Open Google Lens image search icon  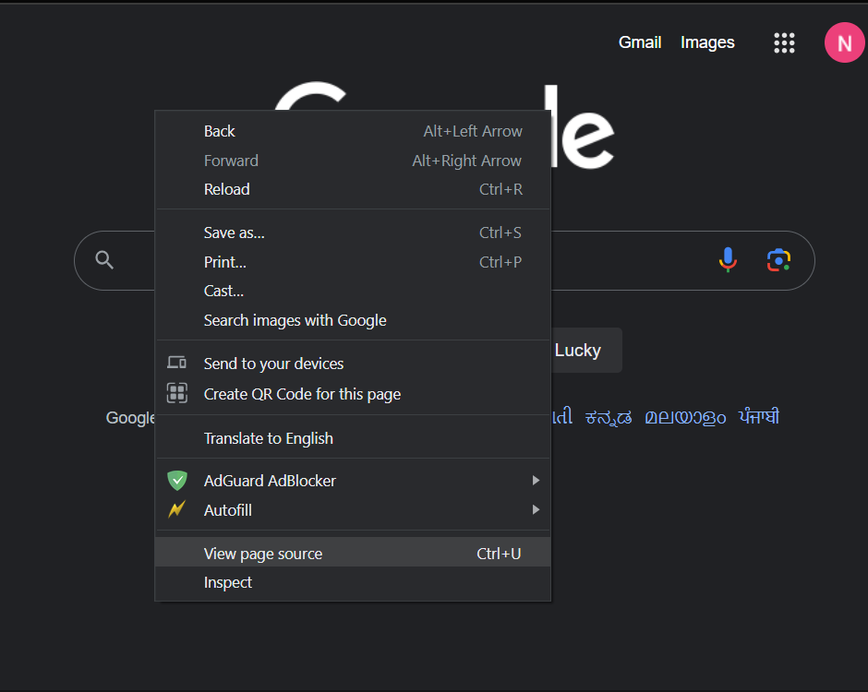tap(778, 260)
